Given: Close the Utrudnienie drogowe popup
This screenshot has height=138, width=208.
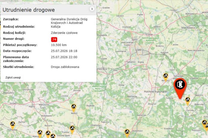Looking at the screenshot, I should pos(92,9).
